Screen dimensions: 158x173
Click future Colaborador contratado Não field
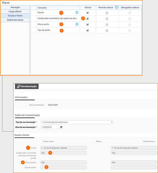[134, 153]
